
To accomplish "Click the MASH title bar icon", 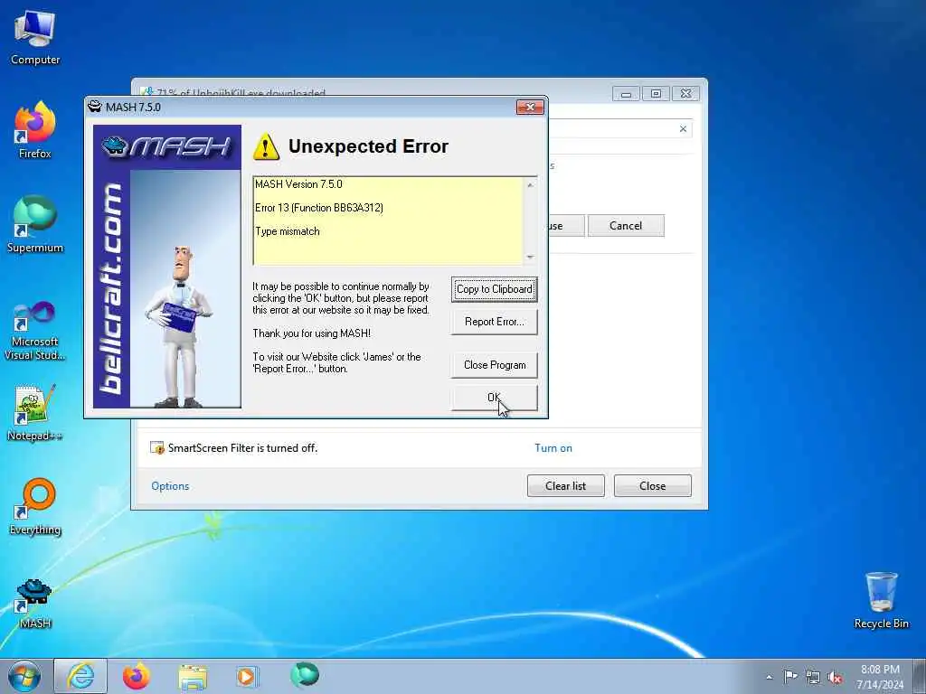I will 94,107.
